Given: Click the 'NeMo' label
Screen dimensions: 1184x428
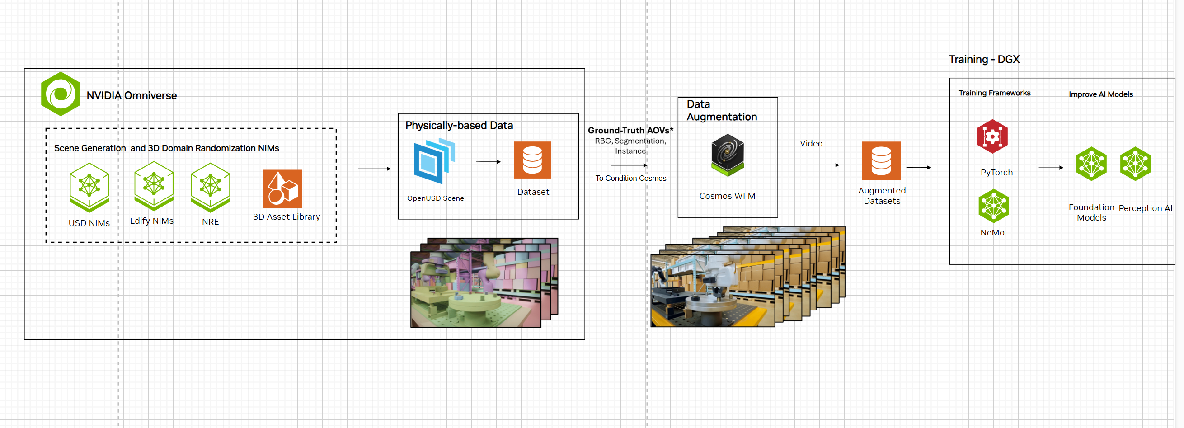Looking at the screenshot, I should pyautogui.click(x=992, y=233).
